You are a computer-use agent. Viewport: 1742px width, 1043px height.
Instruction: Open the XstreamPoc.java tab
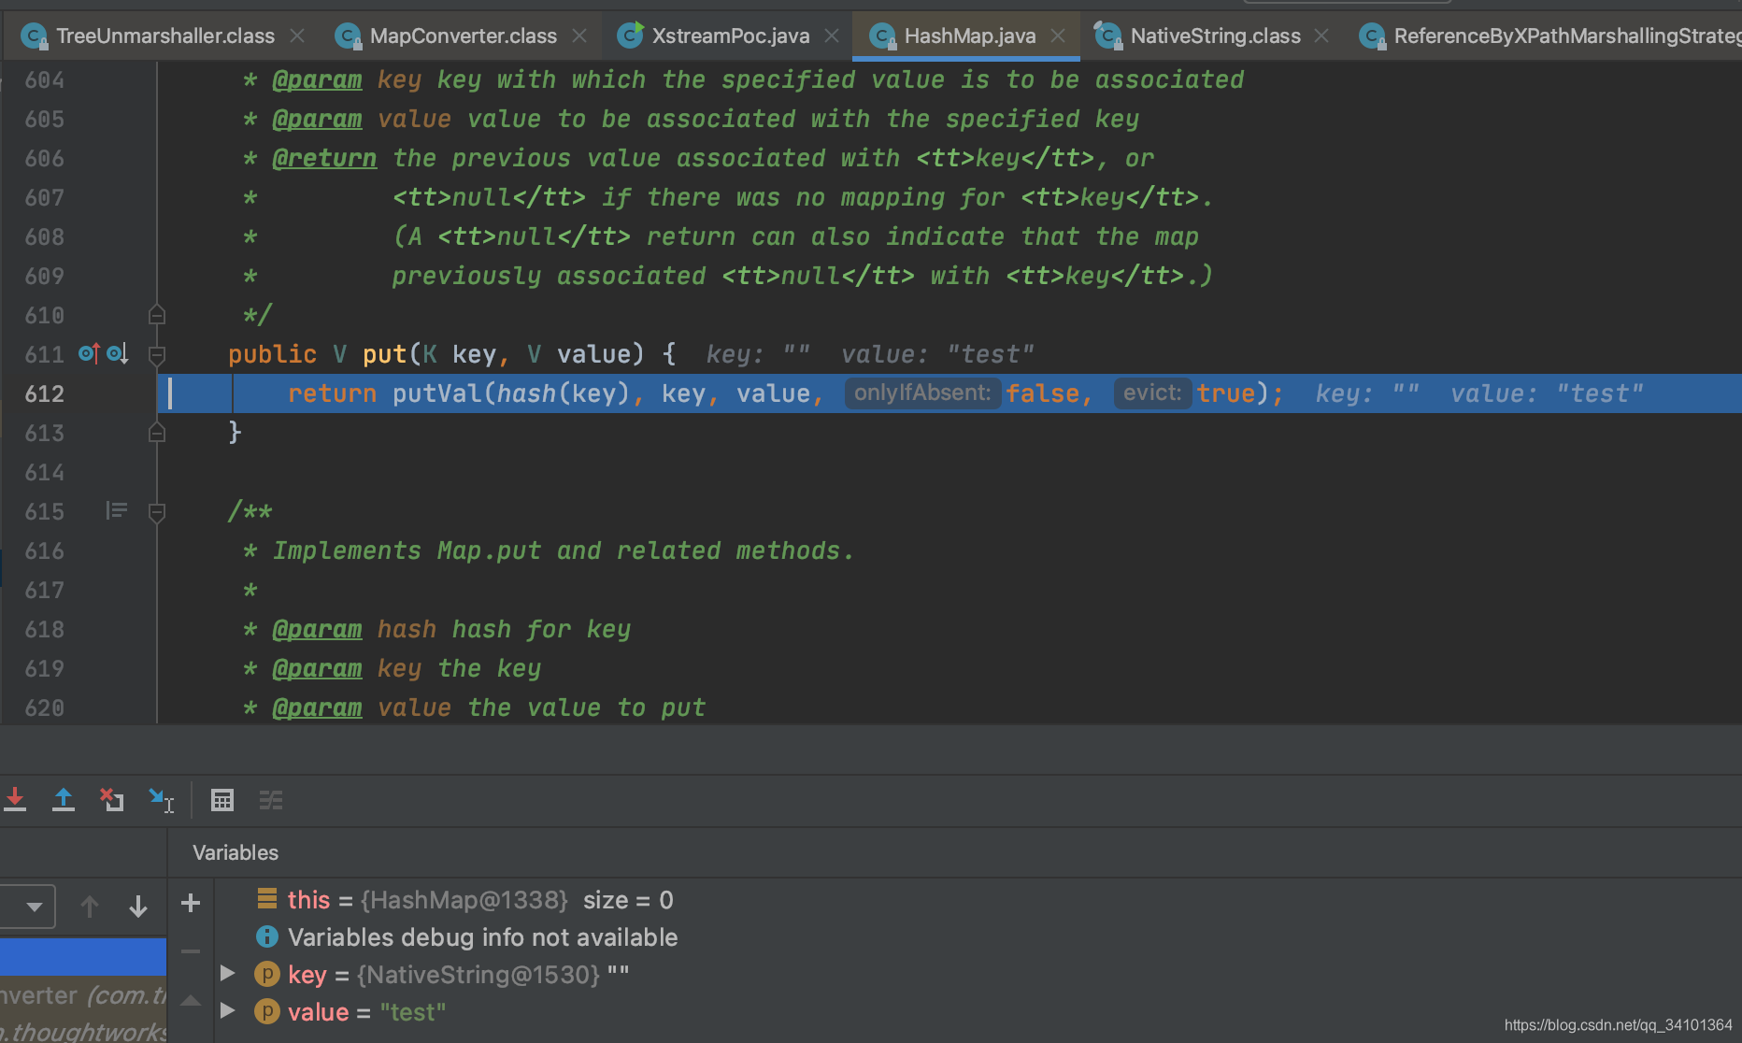coord(730,36)
